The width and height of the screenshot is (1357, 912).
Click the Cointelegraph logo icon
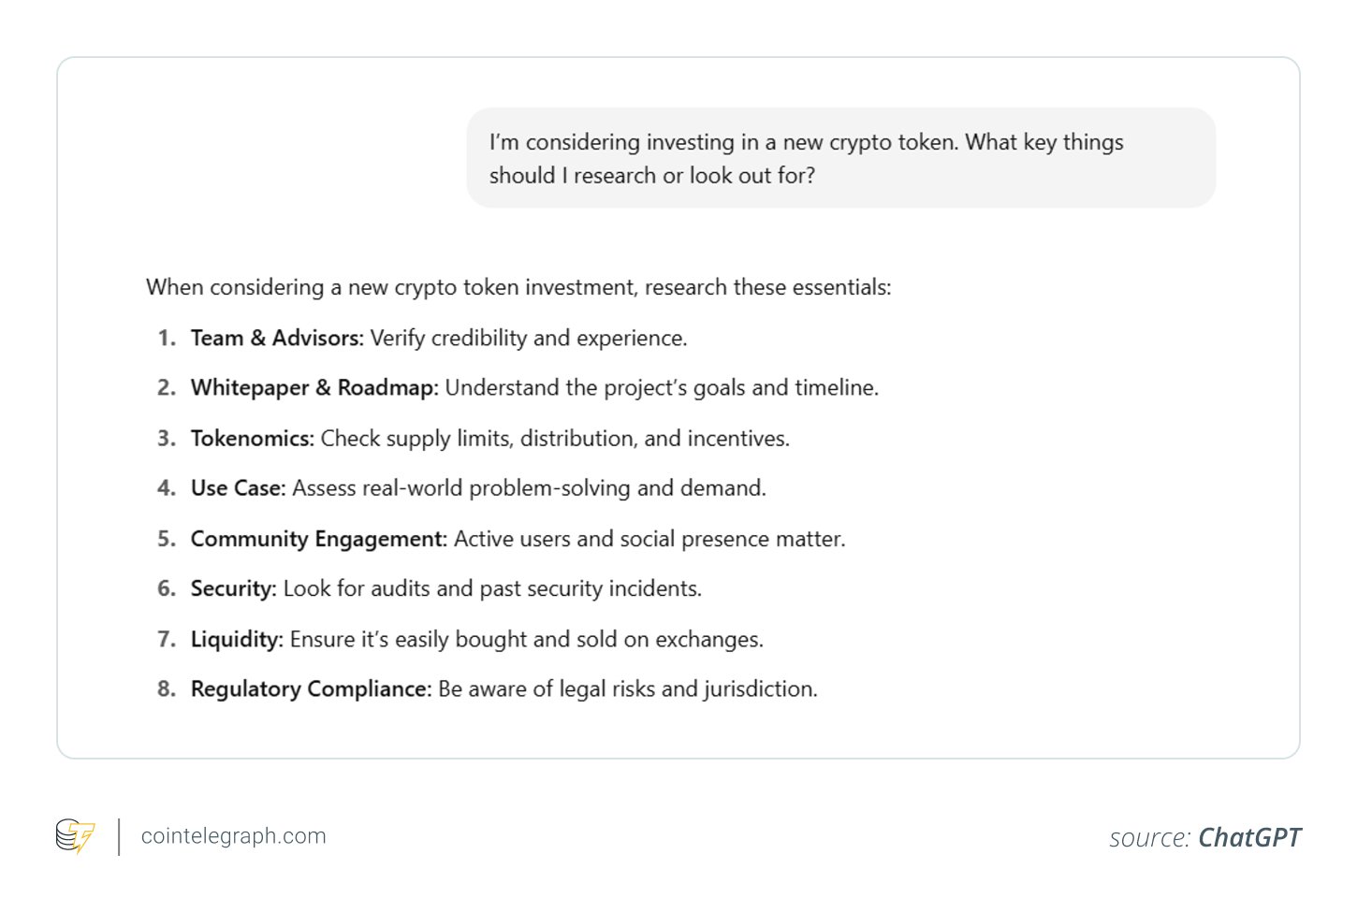75,835
